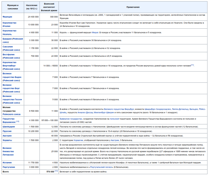Select Italy population 13 000 000

(x=33, y=25)
